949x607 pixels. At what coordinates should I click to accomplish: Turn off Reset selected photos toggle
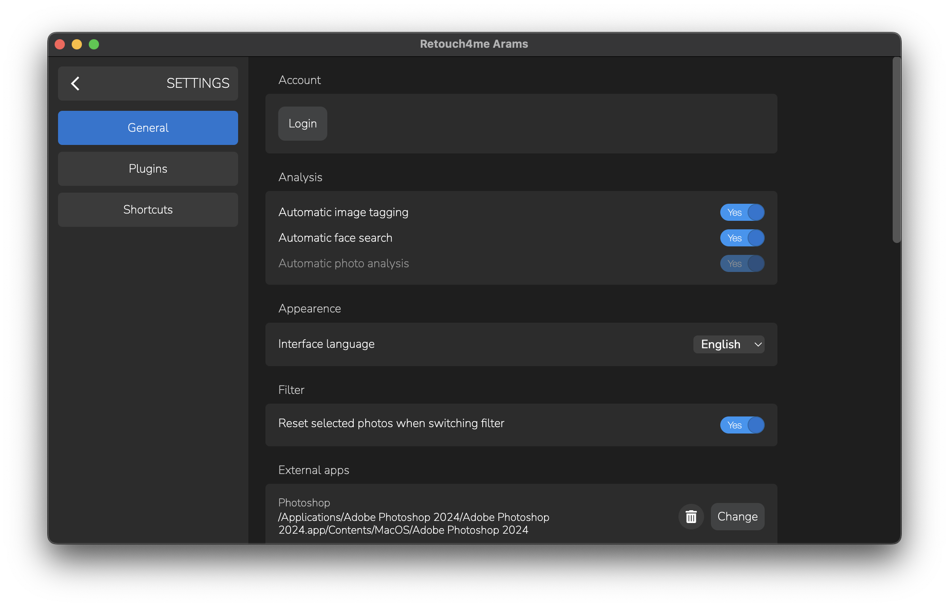pos(742,425)
